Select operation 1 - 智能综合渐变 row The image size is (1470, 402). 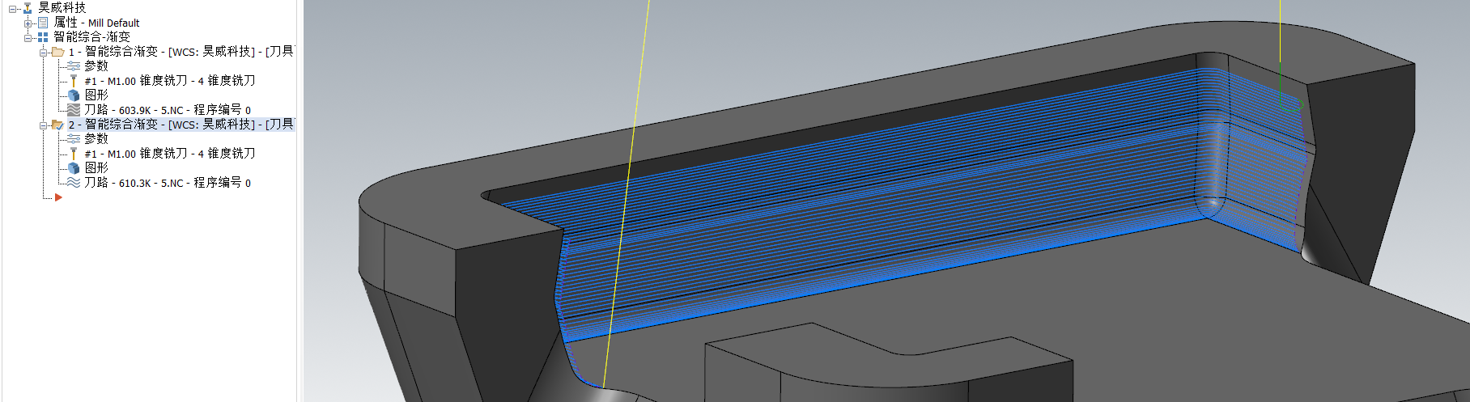181,52
